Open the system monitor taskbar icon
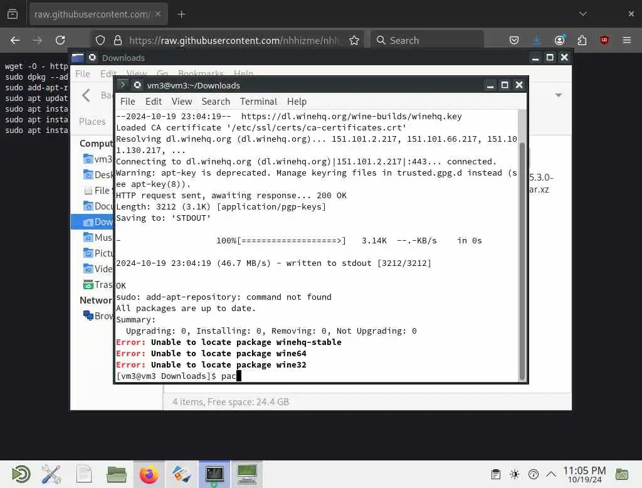 (247, 474)
